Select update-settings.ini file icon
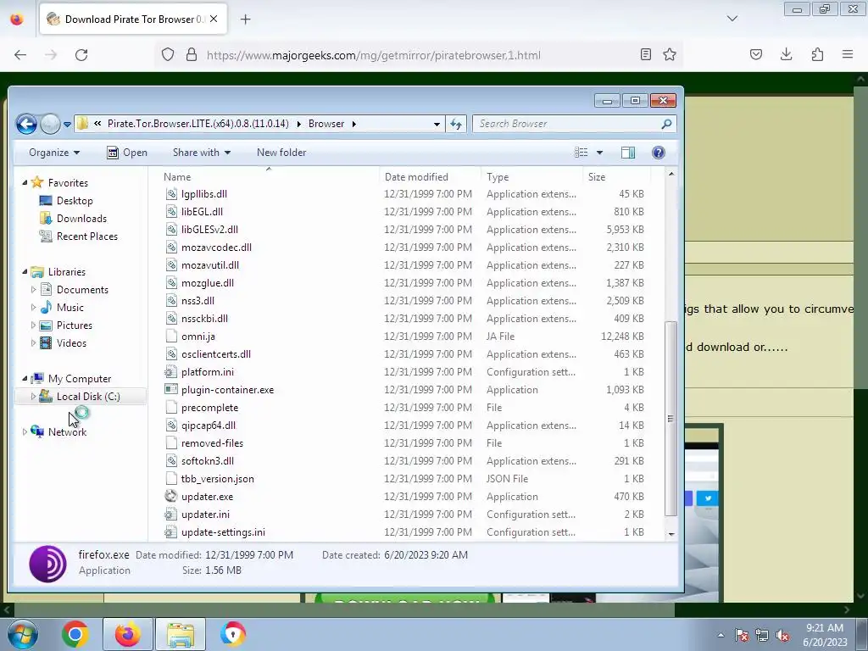868x651 pixels. tap(171, 532)
